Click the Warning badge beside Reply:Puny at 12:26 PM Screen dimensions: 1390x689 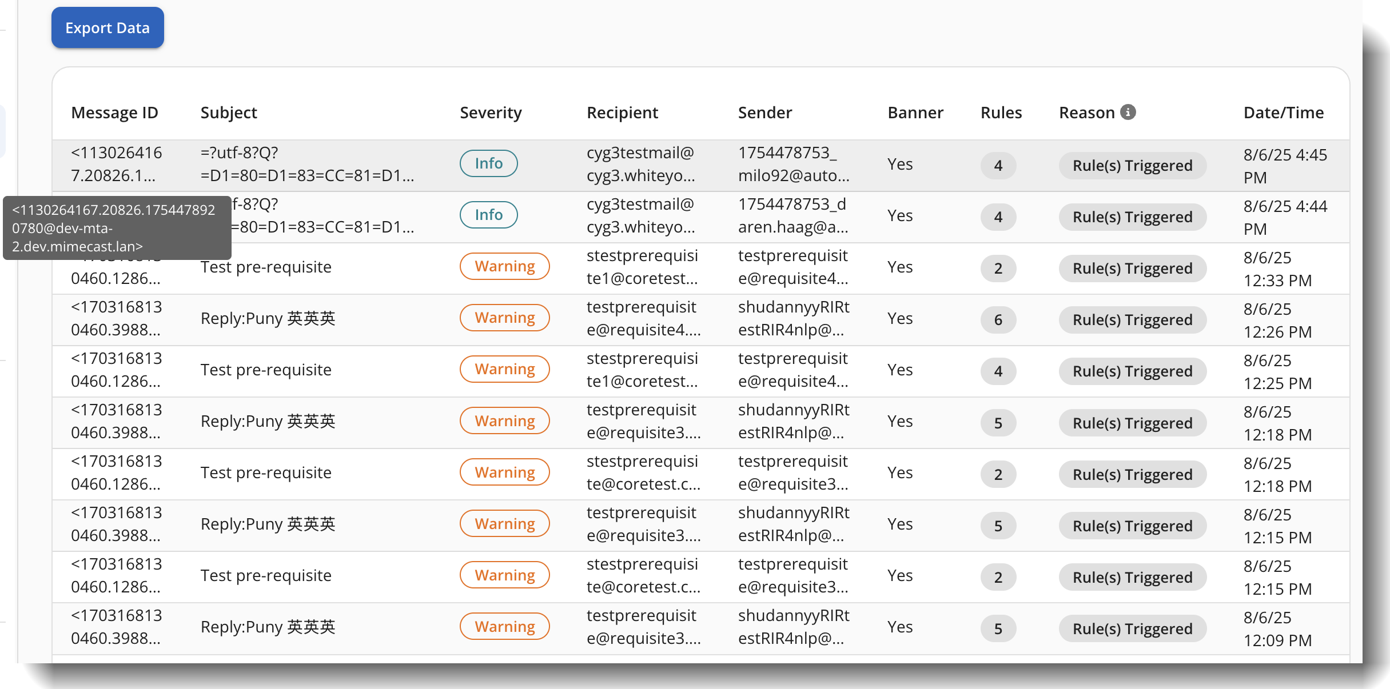504,317
